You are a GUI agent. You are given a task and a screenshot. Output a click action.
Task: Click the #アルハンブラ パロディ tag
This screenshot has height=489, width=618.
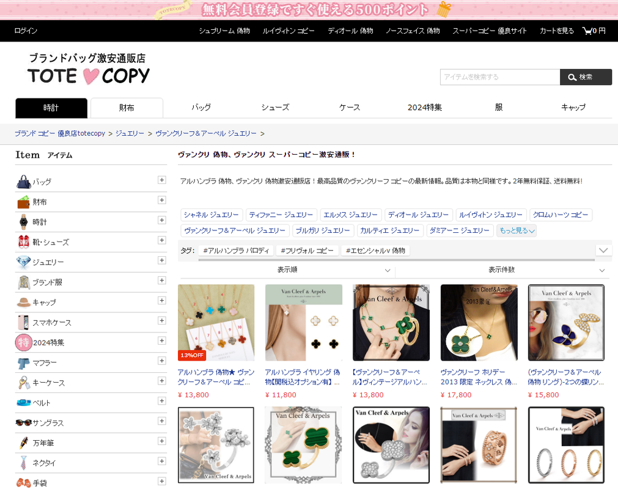pyautogui.click(x=236, y=251)
